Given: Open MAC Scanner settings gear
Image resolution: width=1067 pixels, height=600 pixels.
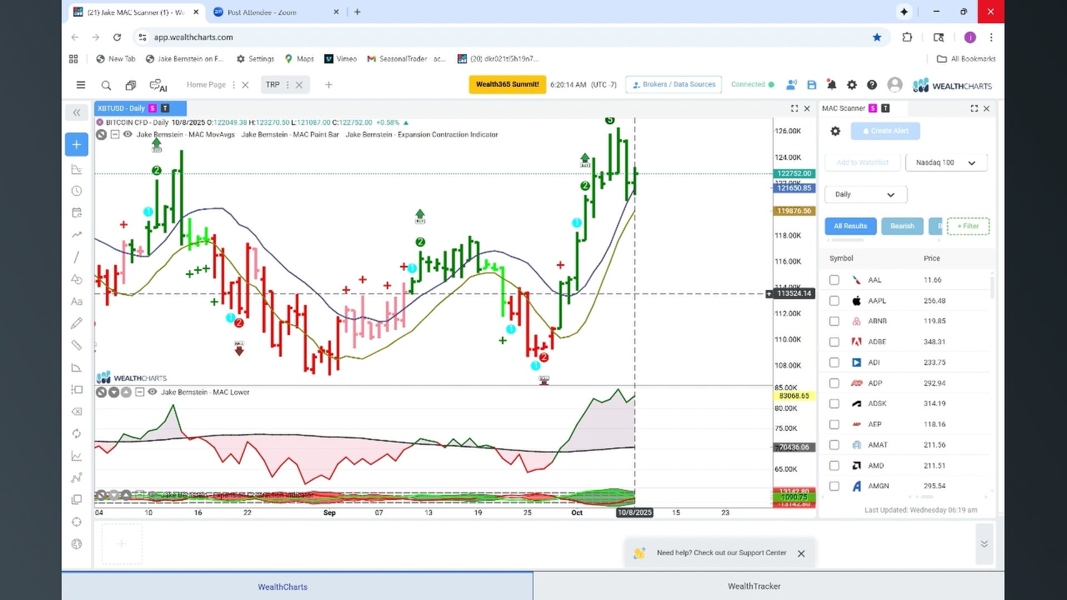Looking at the screenshot, I should click(835, 131).
